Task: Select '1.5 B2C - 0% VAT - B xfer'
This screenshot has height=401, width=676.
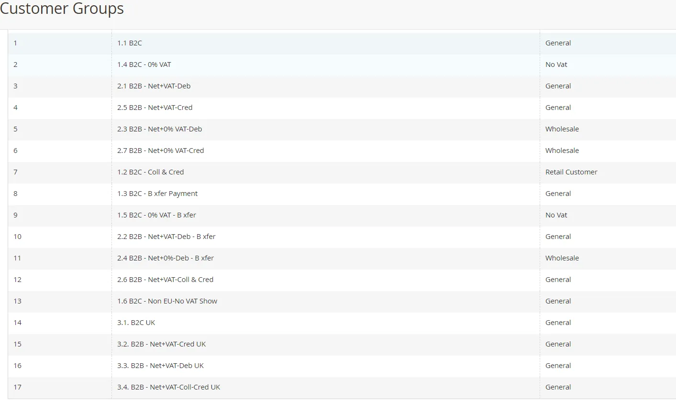Action: pos(156,215)
